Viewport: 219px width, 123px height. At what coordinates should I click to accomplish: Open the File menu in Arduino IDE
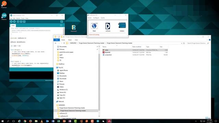coord(11,18)
